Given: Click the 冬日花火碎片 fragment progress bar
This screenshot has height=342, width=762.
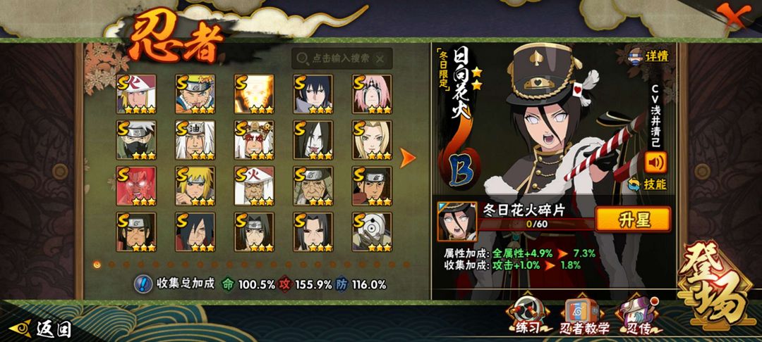Looking at the screenshot, I should coord(537,224).
